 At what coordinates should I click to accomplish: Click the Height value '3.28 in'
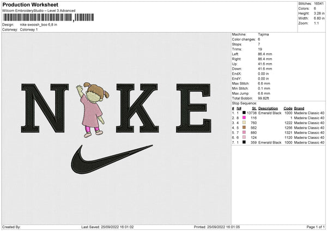(319, 13)
